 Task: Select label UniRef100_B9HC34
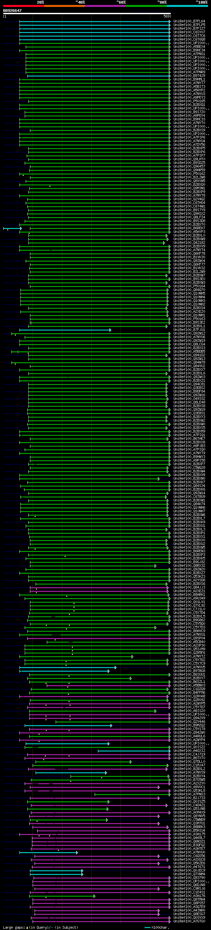[189, 50]
